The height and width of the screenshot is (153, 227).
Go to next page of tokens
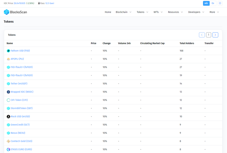[215, 35]
